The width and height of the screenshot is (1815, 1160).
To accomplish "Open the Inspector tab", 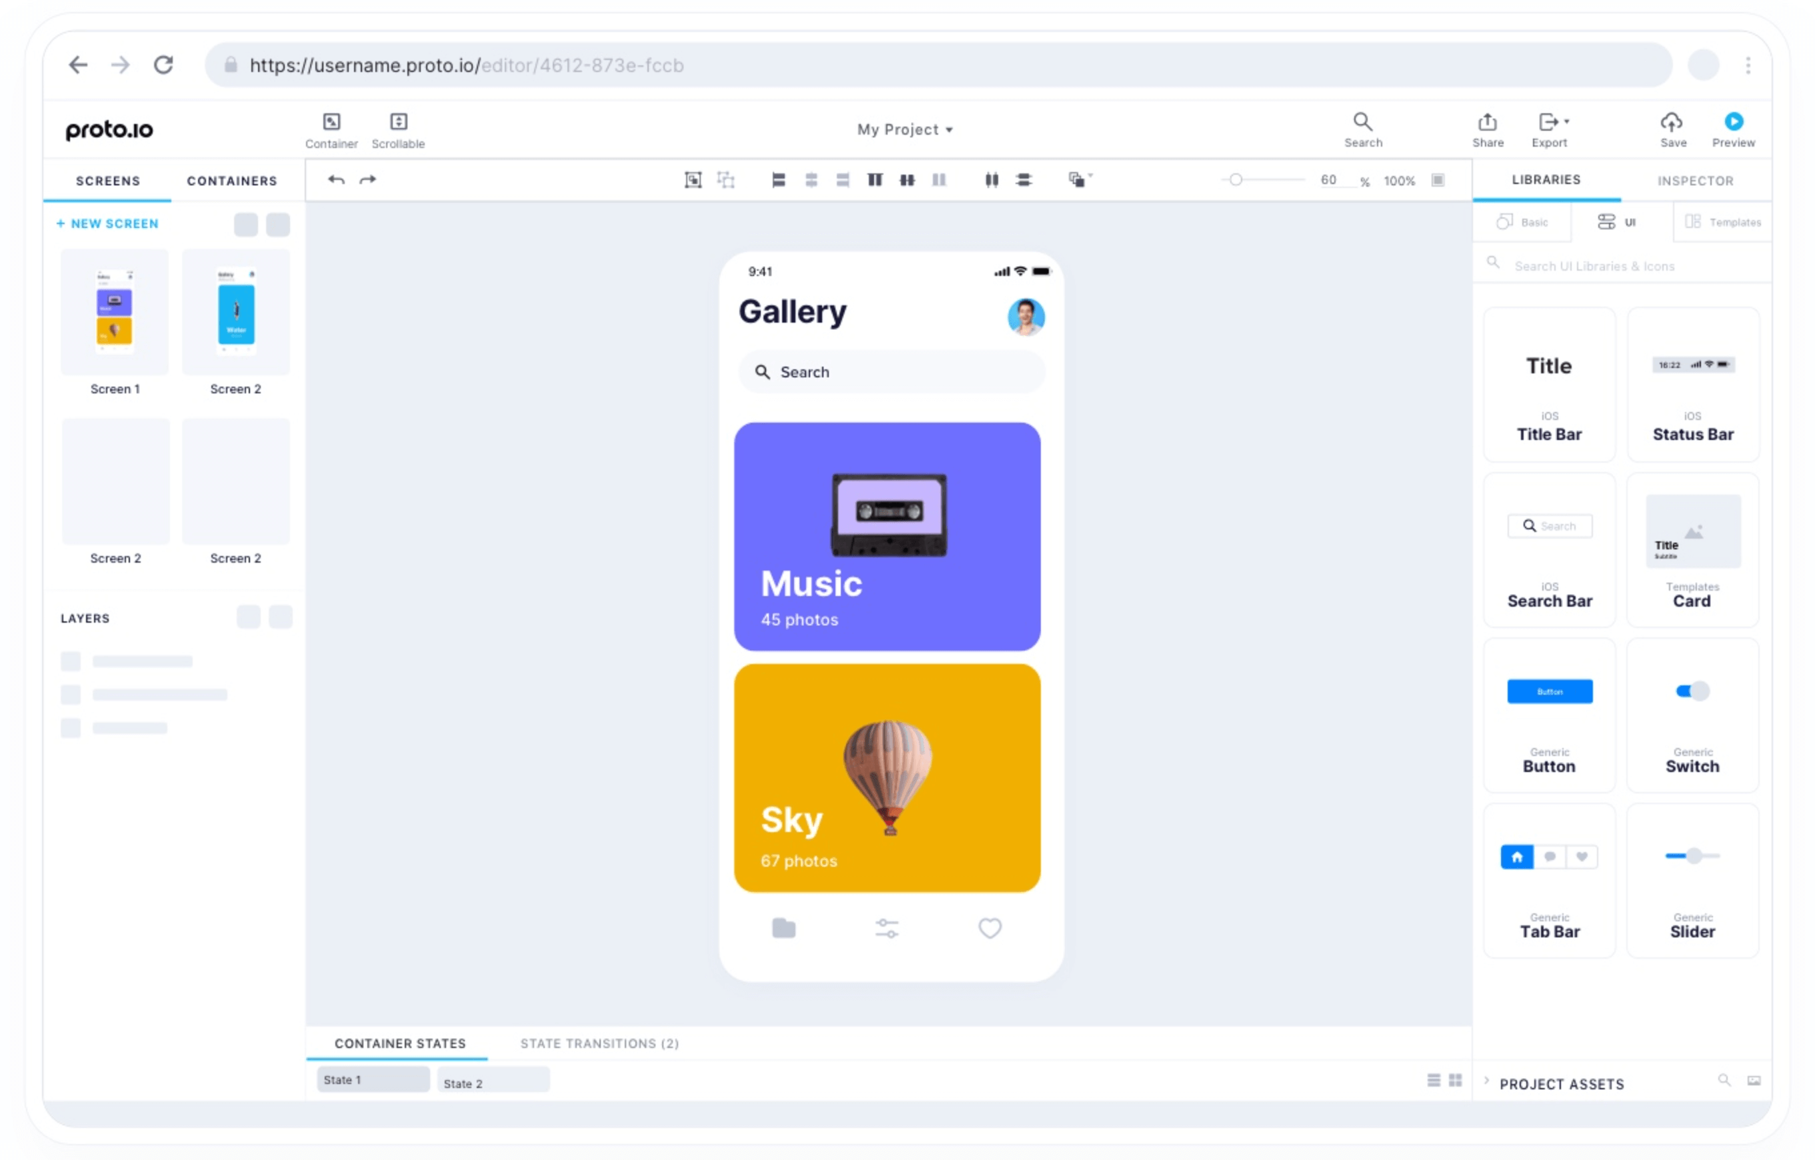I will (1695, 181).
